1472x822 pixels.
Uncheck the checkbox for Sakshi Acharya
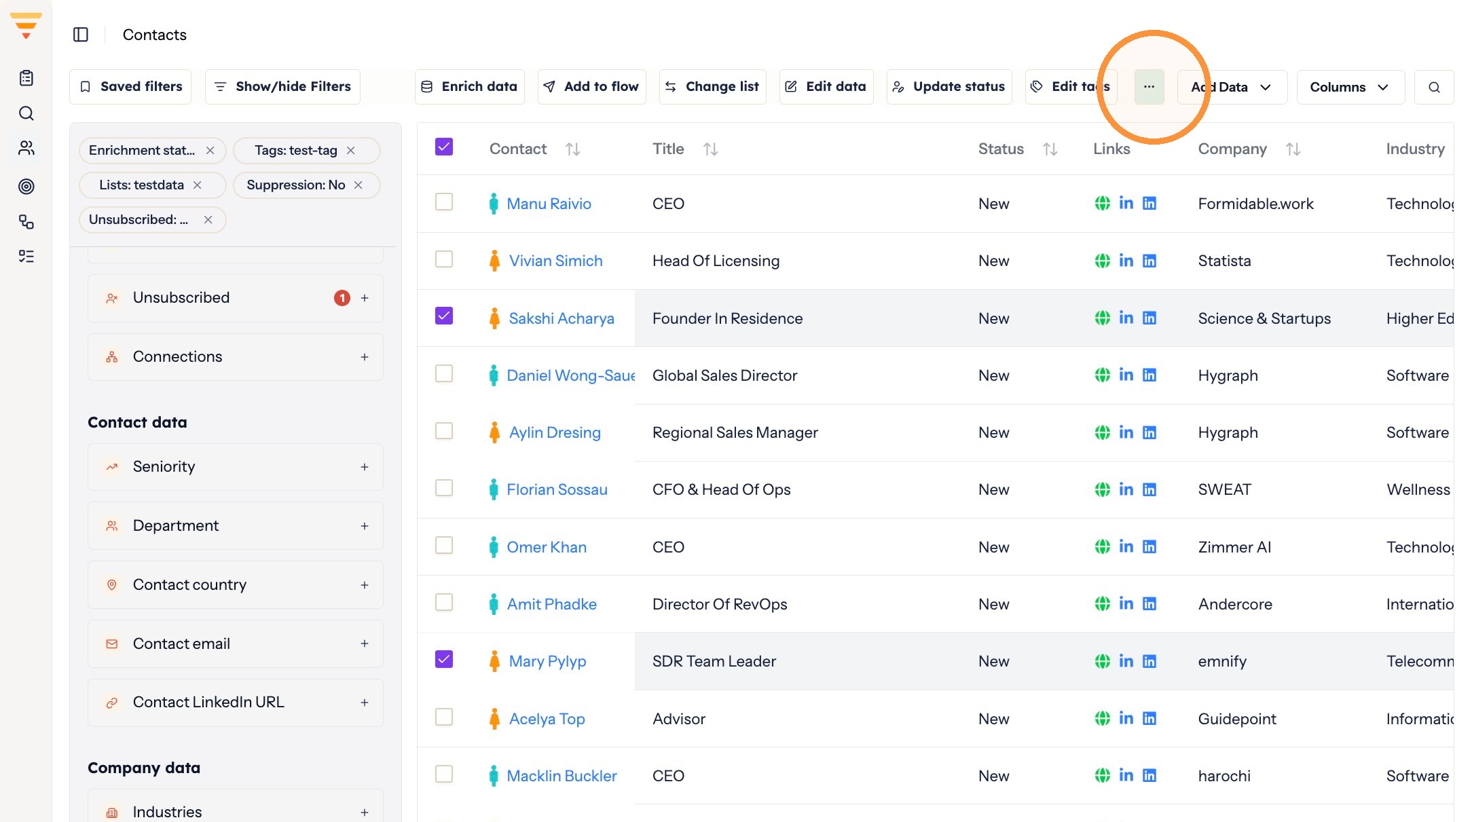[444, 316]
